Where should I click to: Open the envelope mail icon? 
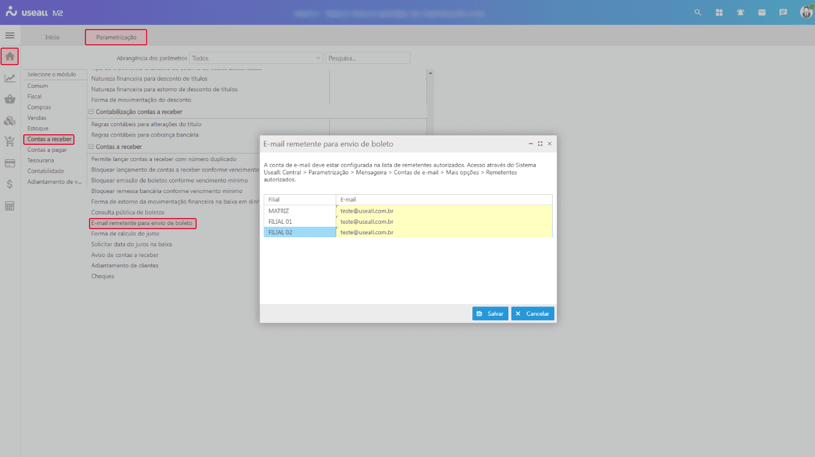pos(761,12)
